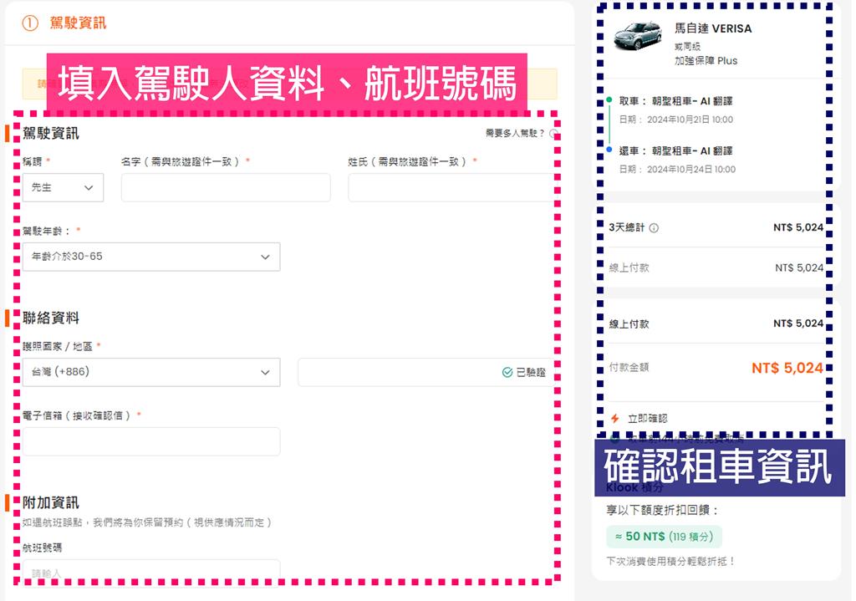Click the phone number field marked 已驗證
Viewport: 856px width, 601px height.
coord(425,372)
